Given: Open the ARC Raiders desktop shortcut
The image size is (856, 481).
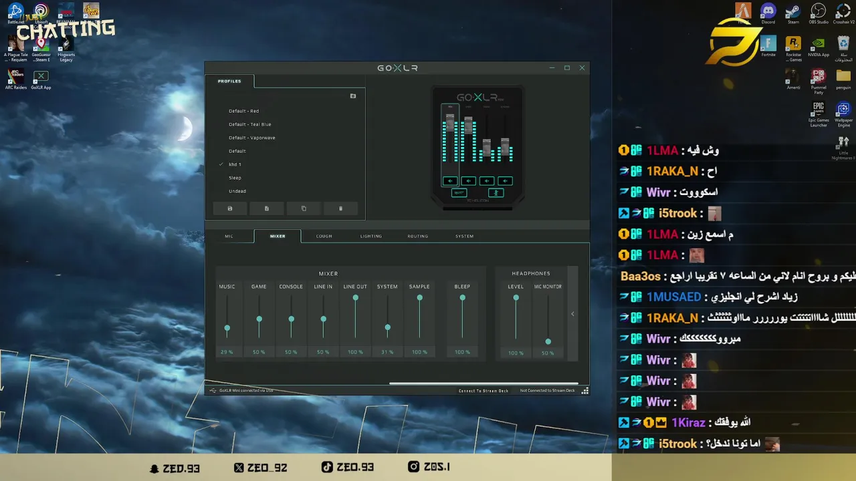Looking at the screenshot, I should [16, 79].
